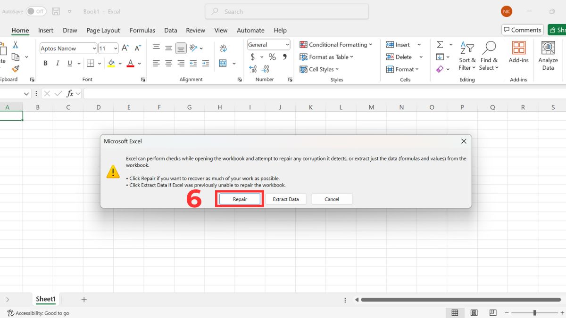
Task: Switch to Page Layout view in status bar
Action: tap(474, 313)
